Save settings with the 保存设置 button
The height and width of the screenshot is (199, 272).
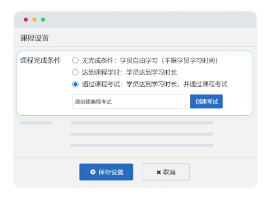pyautogui.click(x=106, y=172)
